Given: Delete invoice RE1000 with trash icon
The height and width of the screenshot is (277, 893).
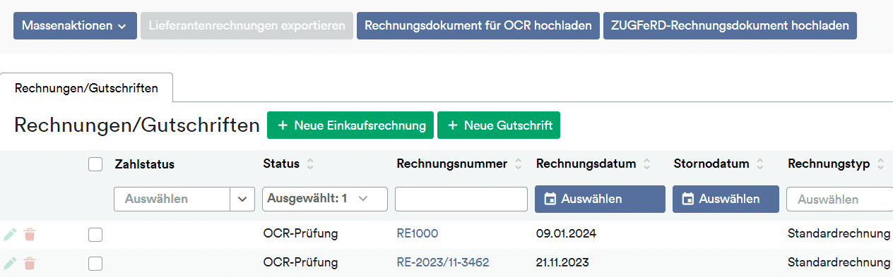Looking at the screenshot, I should (x=30, y=235).
